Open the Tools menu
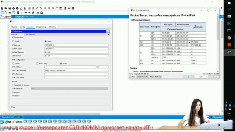The height and width of the screenshot is (132, 235). coord(25,5)
